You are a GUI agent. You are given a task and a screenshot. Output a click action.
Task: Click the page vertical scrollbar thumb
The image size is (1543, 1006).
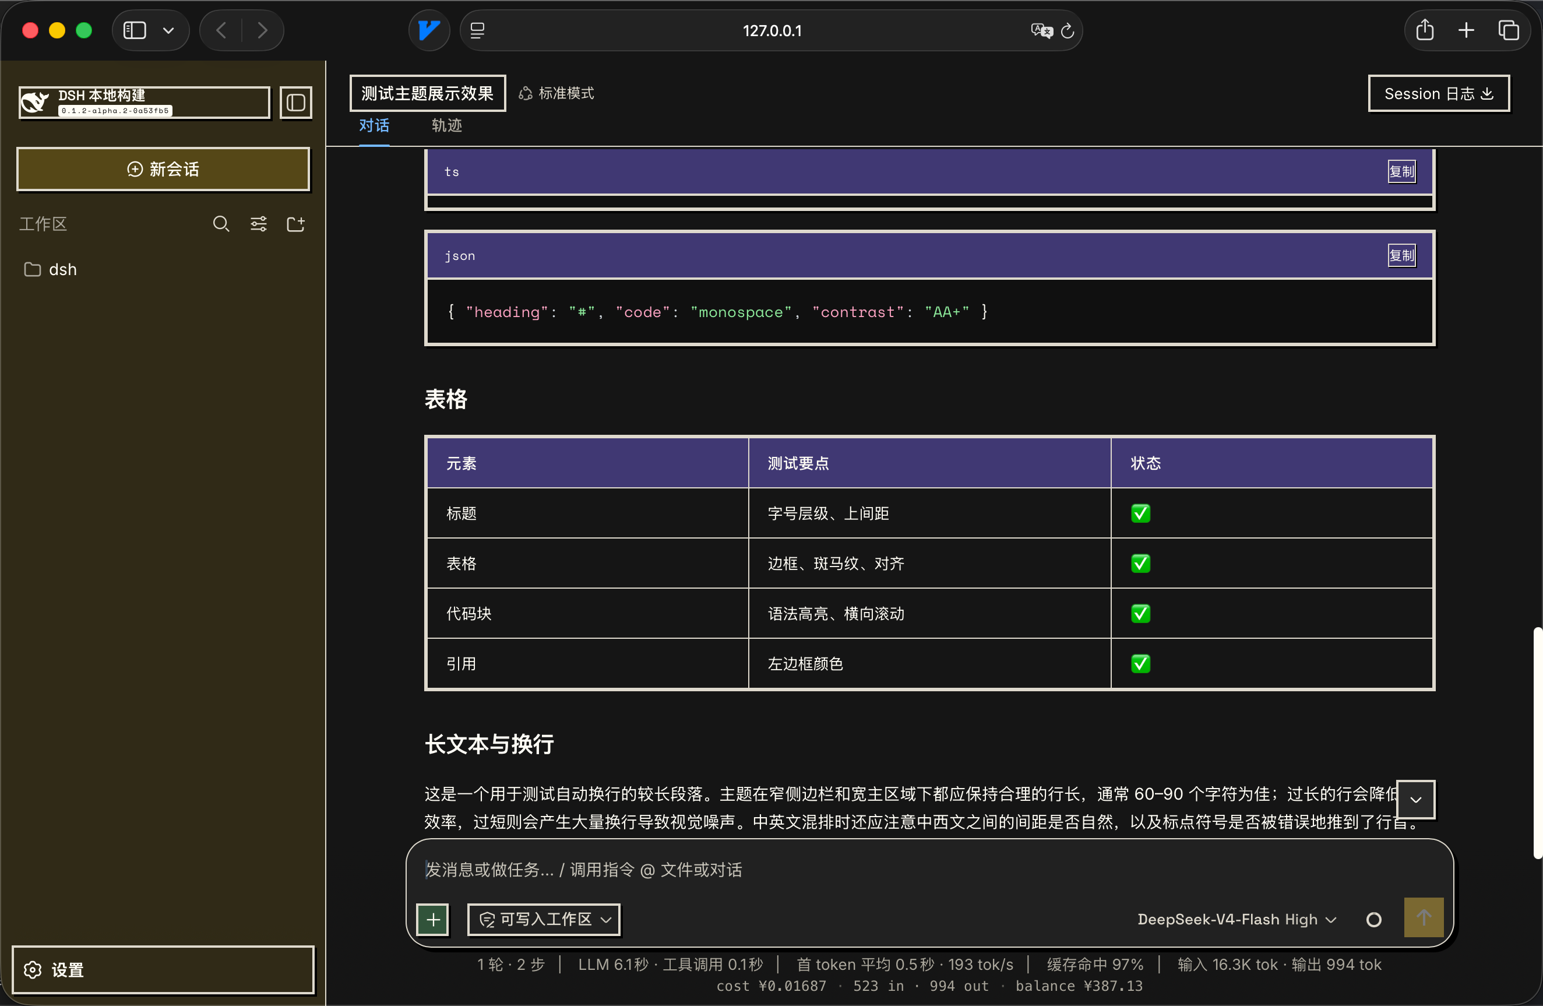coord(1538,743)
